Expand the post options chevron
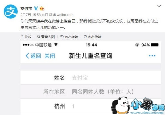Viewport: 165px width, 115px height. click(159, 6)
